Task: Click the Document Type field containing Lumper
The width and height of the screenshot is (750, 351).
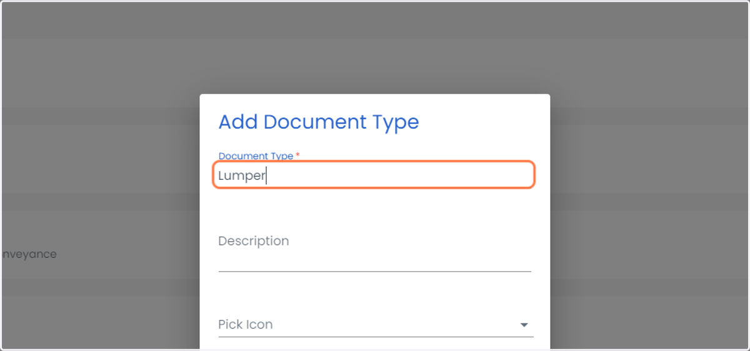Action: click(374, 175)
